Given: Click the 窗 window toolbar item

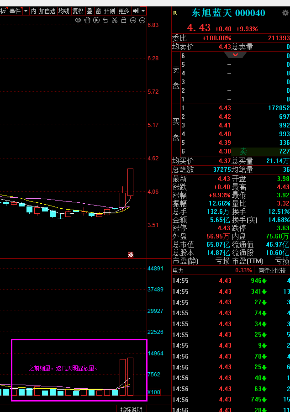Looking at the screenshot, I should (98, 11).
